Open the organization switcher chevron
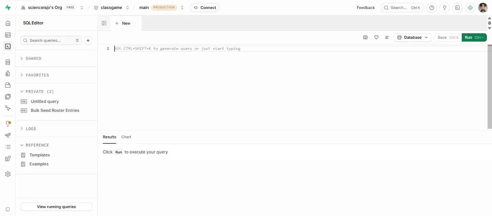Screen dimensions: 492x216 pyautogui.click(x=82, y=7)
